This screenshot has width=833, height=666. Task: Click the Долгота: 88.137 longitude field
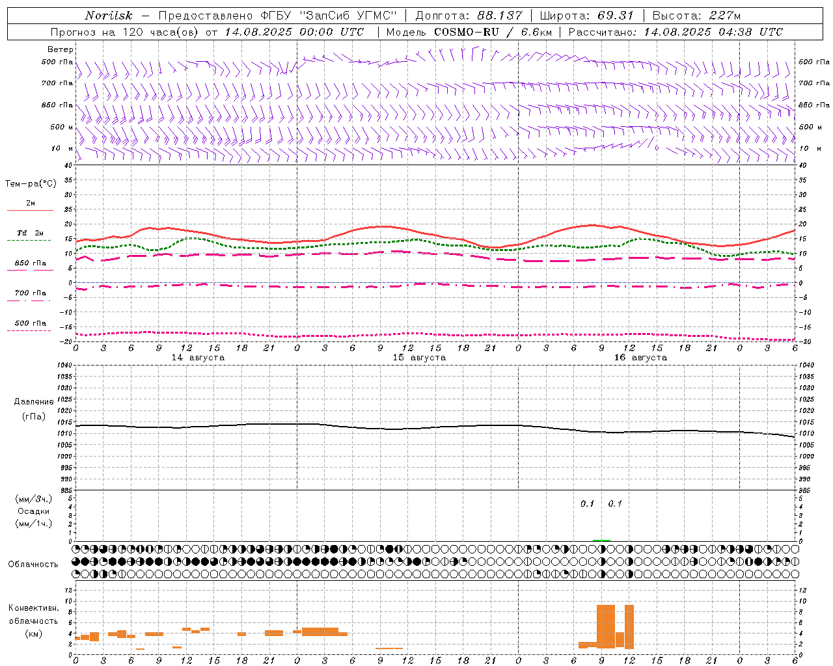pyautogui.click(x=469, y=16)
